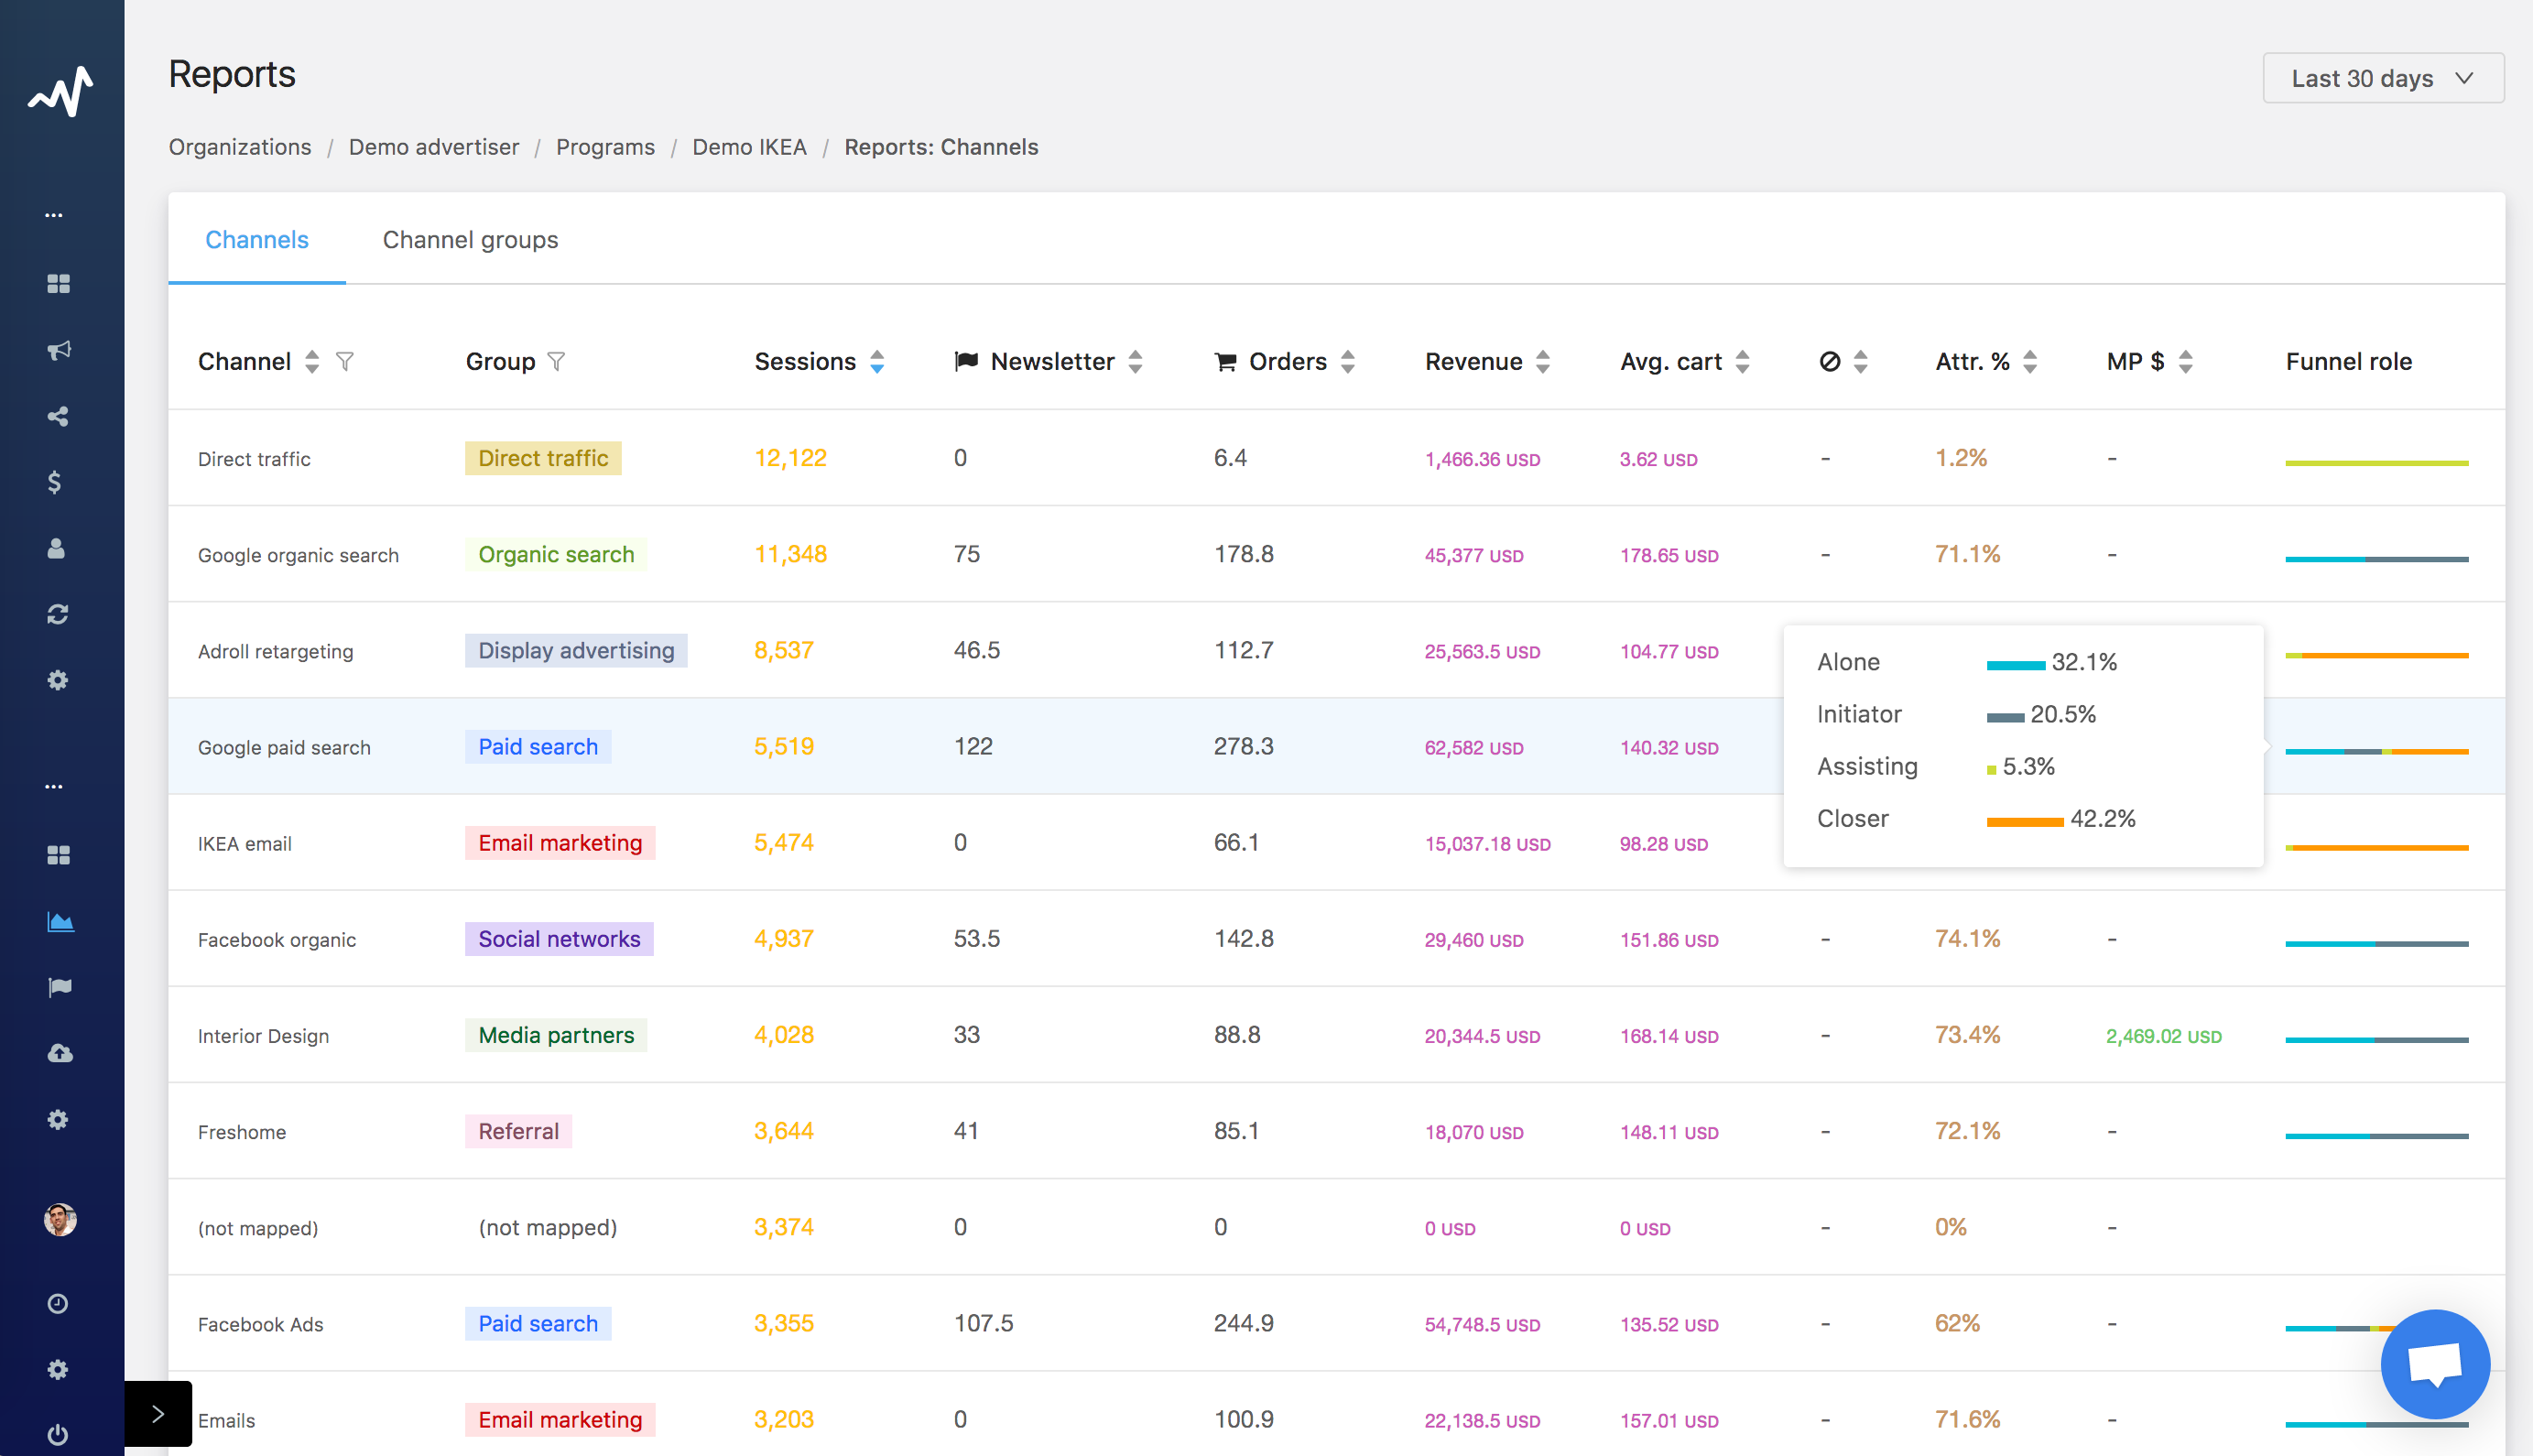Expand the sidebar with arrow button
The image size is (2533, 1456).
(x=158, y=1413)
